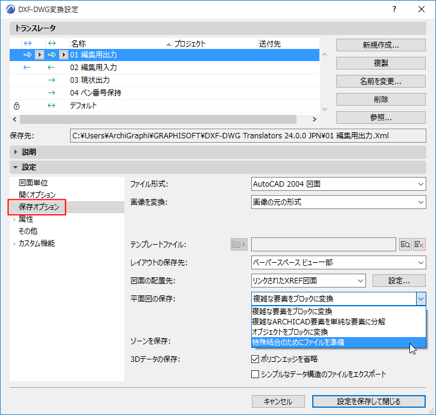
Task: Click 設定を保存して閉じる button
Action: [369, 402]
